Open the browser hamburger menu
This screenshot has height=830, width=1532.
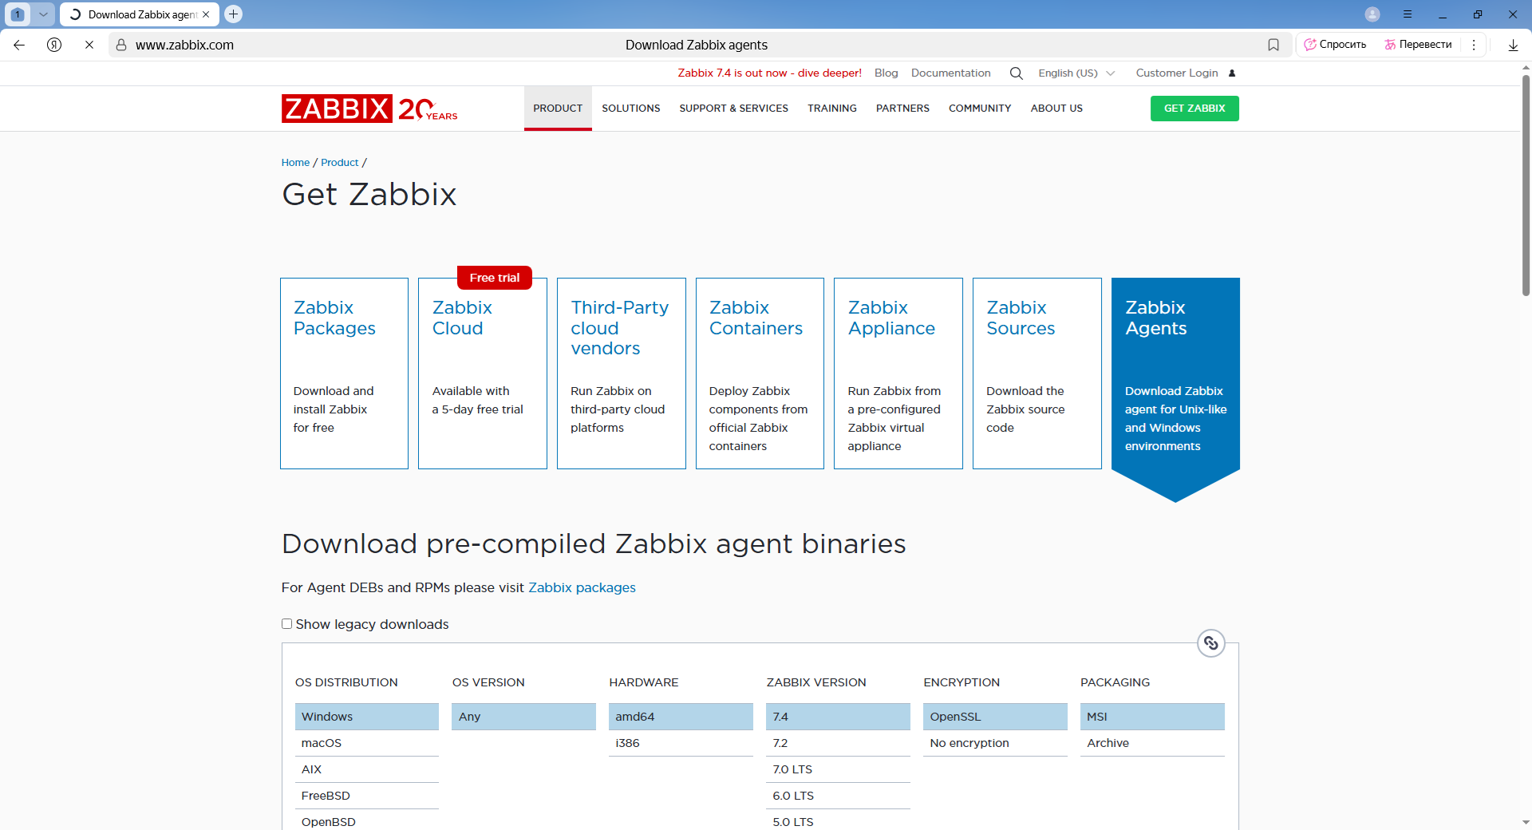[x=1408, y=14]
